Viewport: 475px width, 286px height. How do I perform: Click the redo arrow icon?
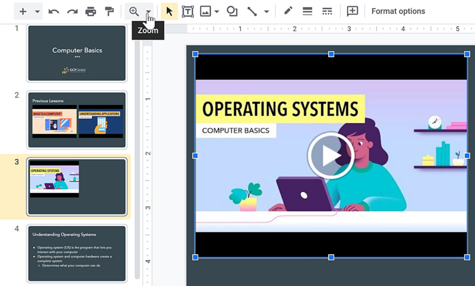[x=72, y=12]
